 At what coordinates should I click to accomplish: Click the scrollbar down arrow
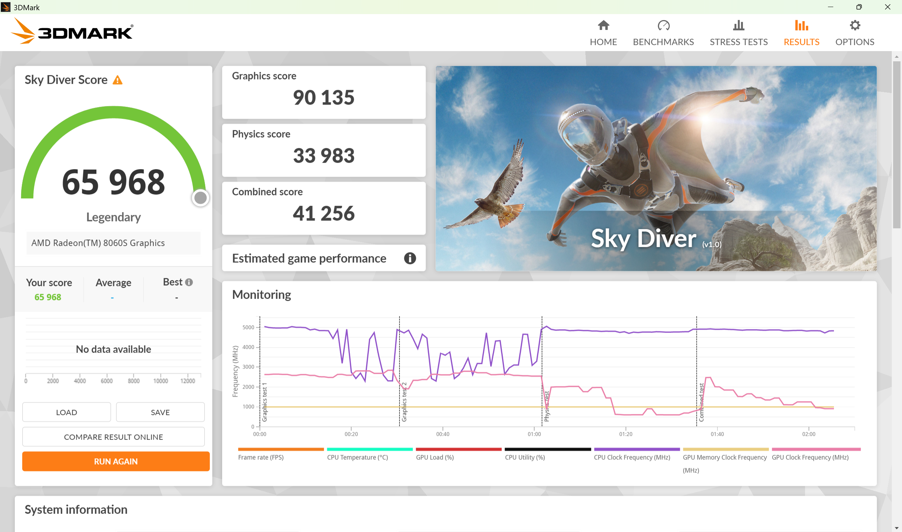tap(896, 528)
